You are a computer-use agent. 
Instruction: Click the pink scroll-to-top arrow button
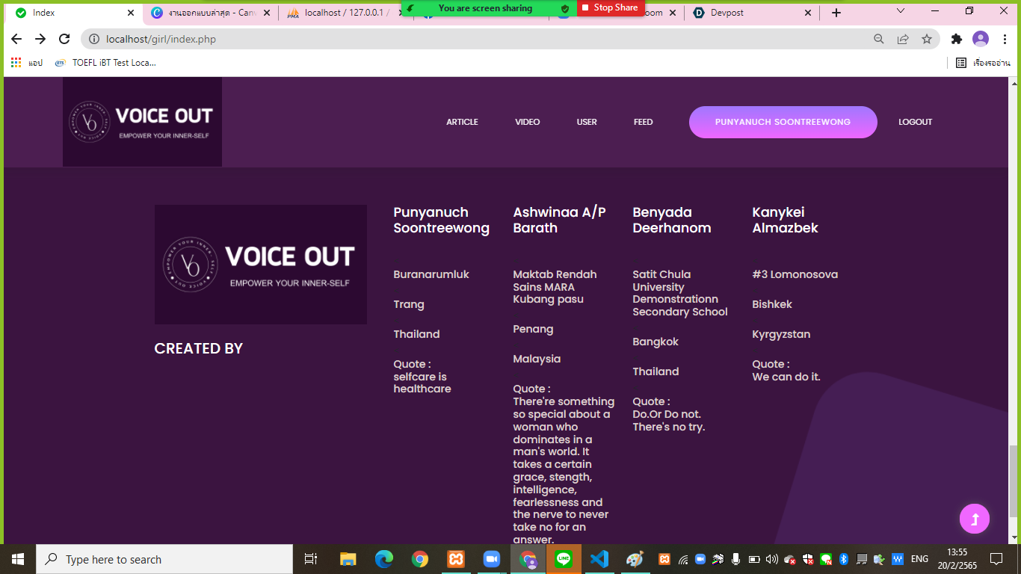[975, 518]
